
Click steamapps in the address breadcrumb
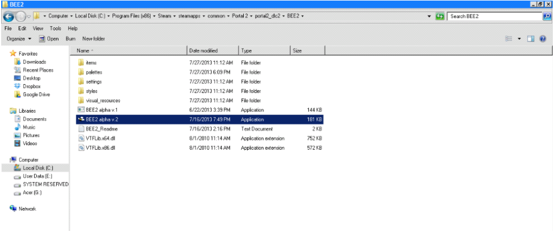pos(189,16)
